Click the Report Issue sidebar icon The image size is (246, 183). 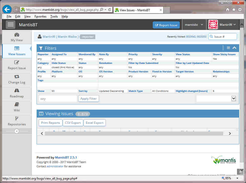tap(17, 63)
